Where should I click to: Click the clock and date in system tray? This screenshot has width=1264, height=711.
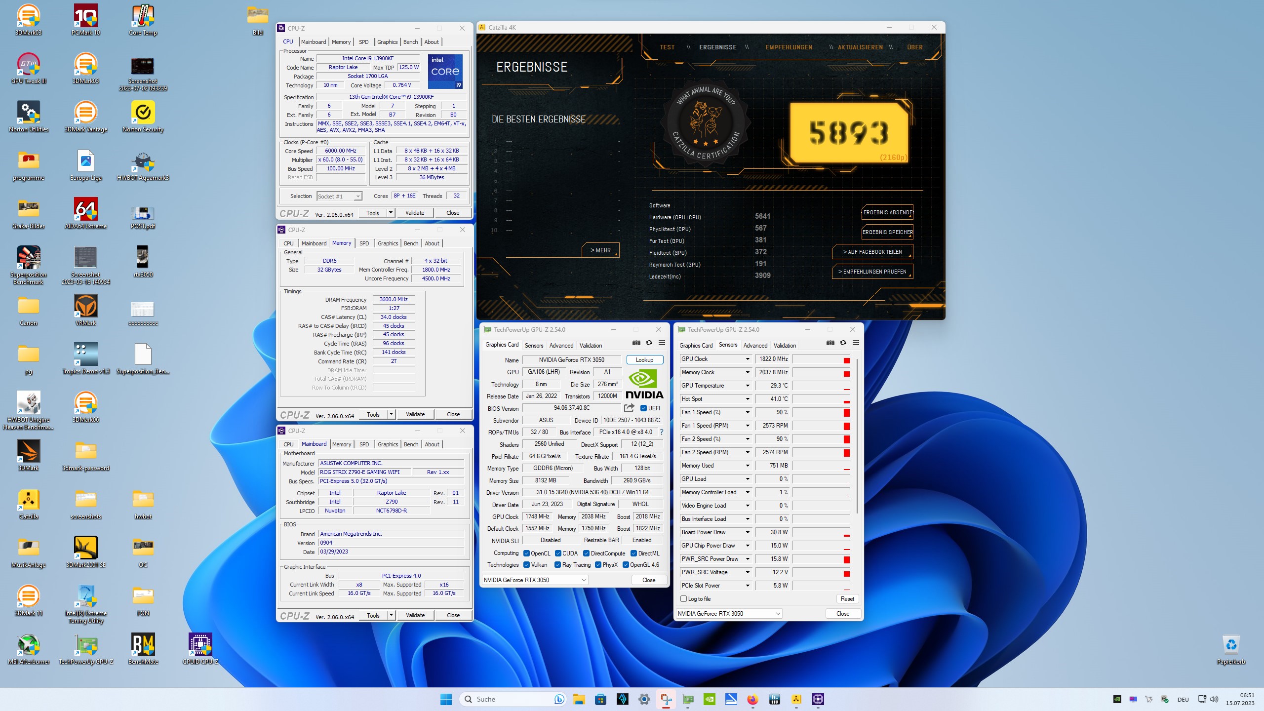1240,699
